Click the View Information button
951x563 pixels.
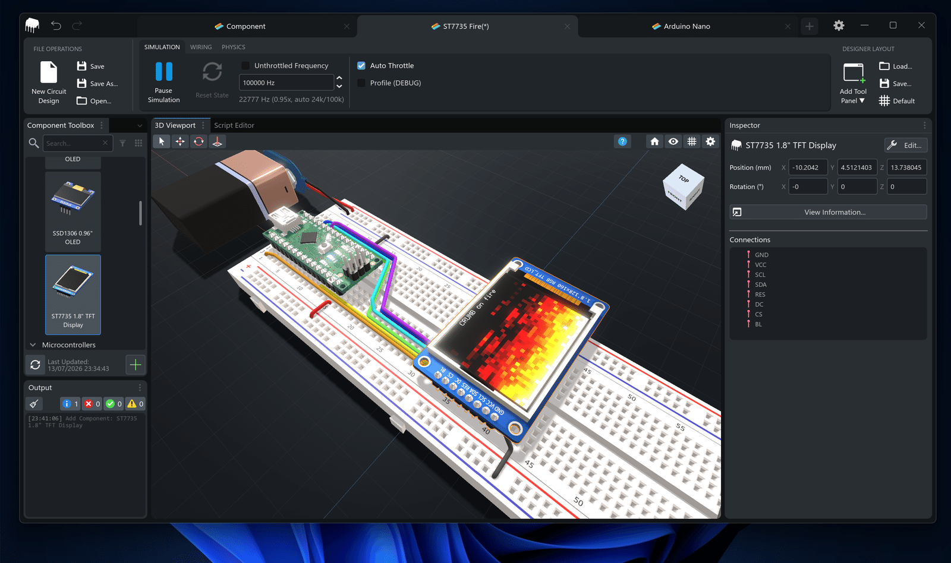(x=828, y=212)
